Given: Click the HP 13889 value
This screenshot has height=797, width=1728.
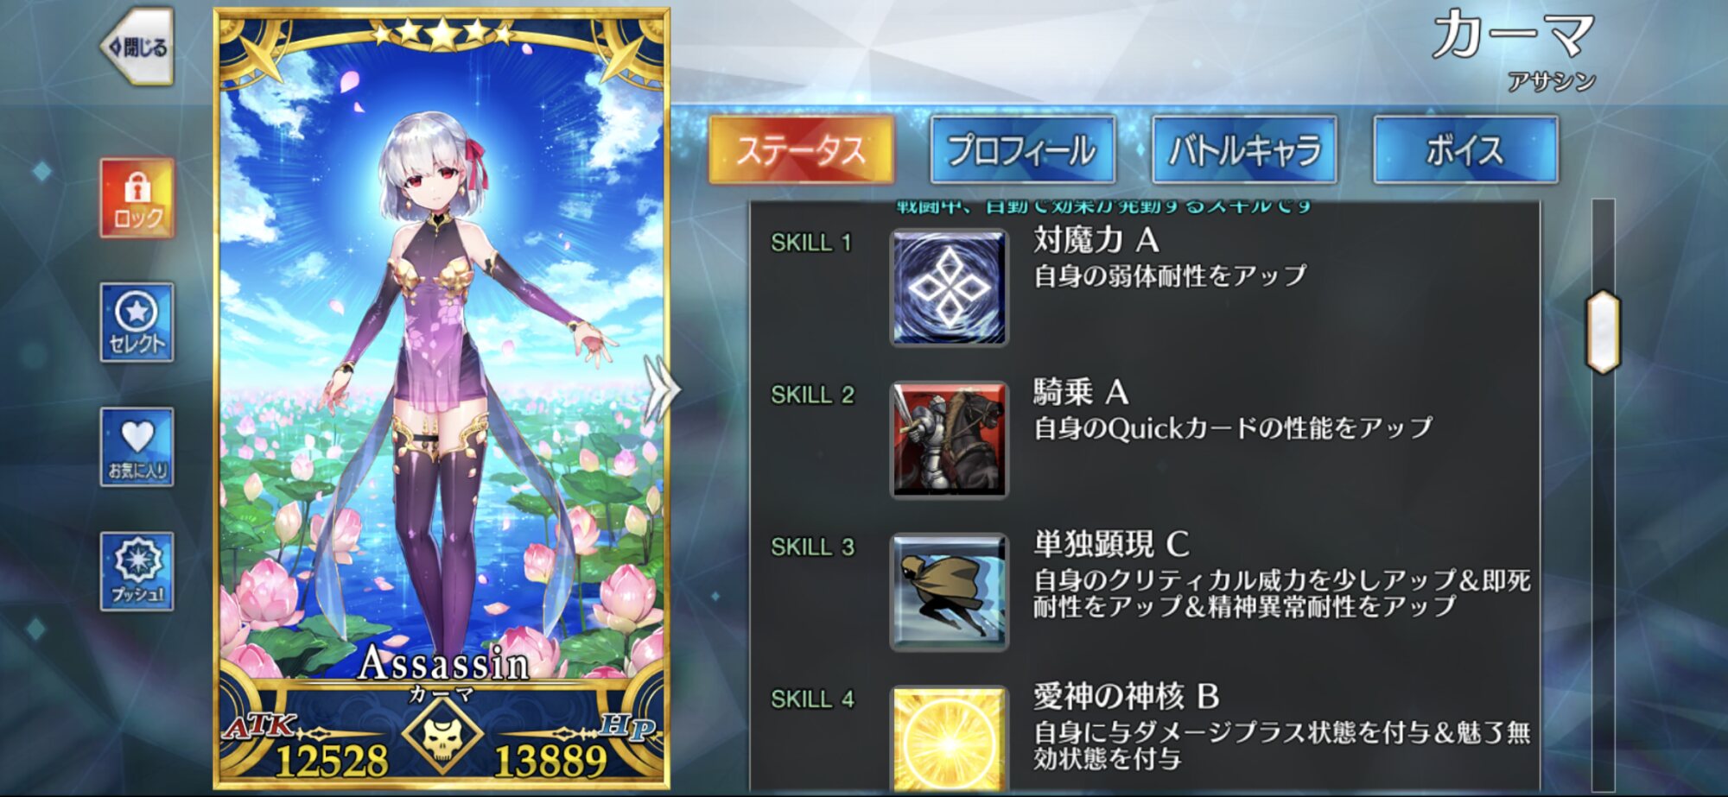Looking at the screenshot, I should [x=550, y=760].
